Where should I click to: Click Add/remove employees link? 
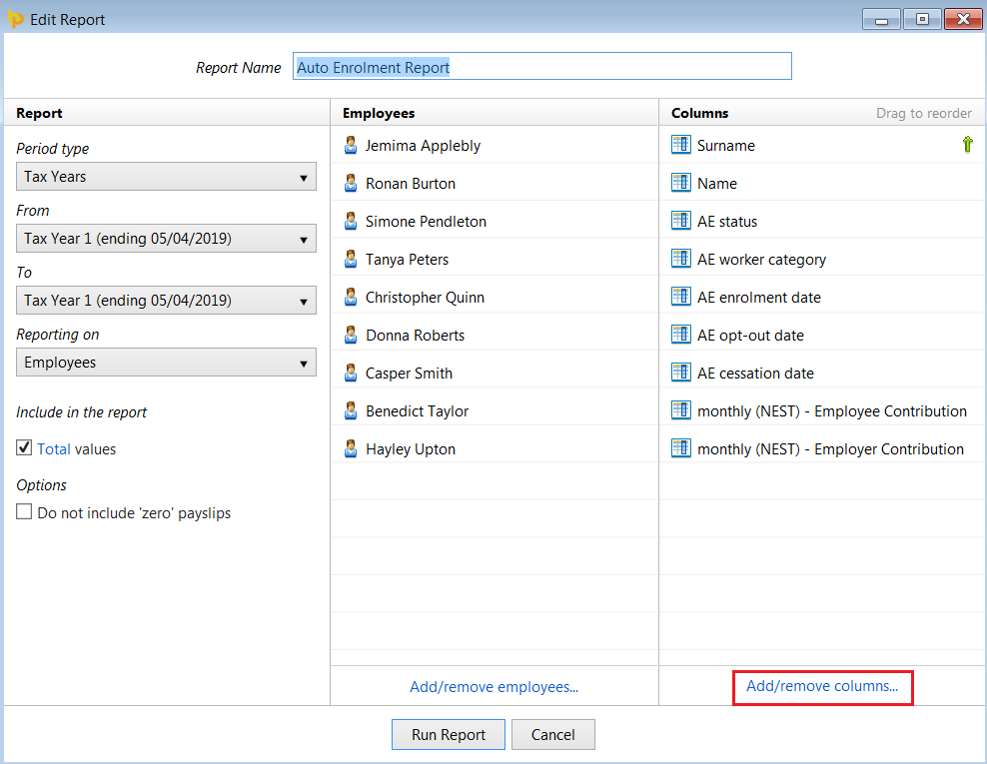click(494, 686)
